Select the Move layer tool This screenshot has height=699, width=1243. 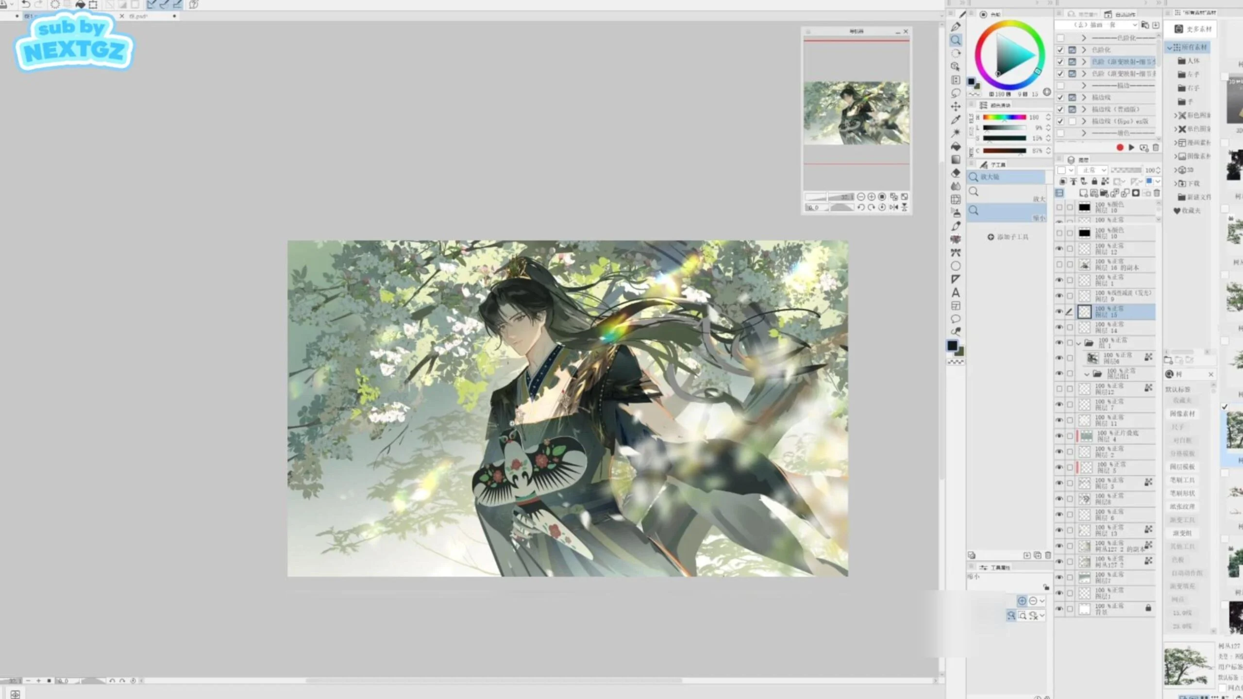coord(956,106)
